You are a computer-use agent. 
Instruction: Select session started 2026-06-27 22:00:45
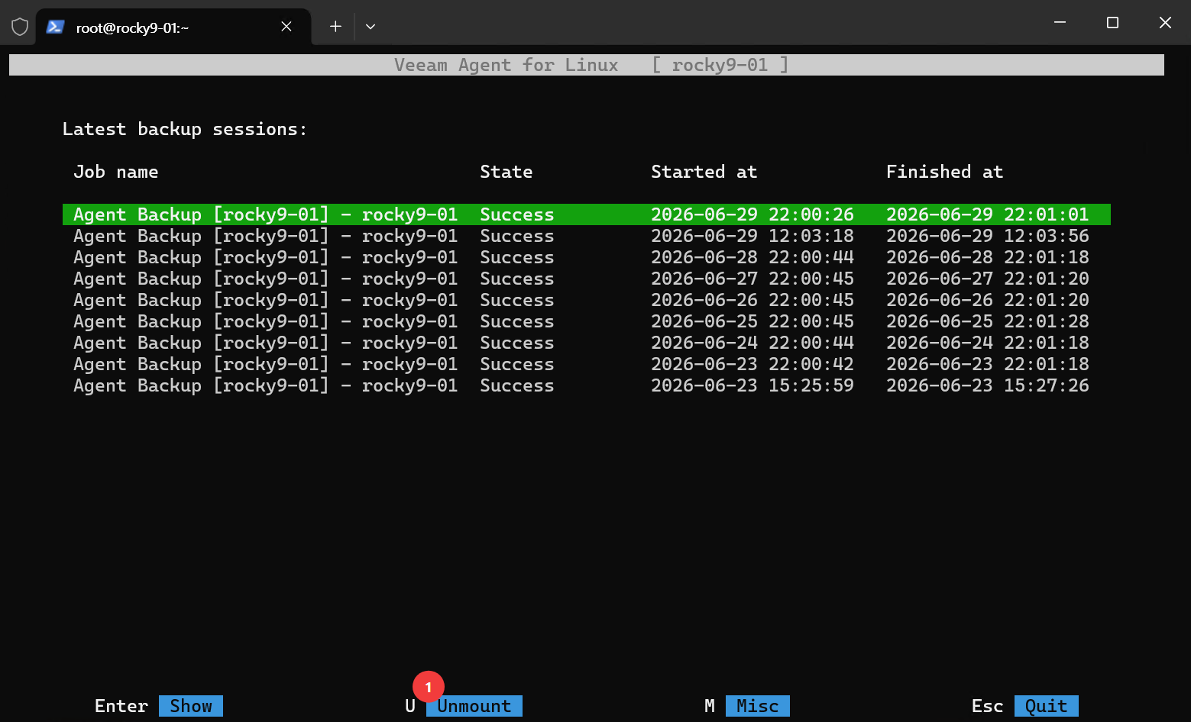coord(587,279)
